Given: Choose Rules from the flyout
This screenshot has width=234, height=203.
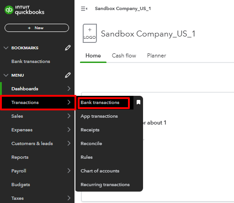Looking at the screenshot, I should [x=86, y=157].
